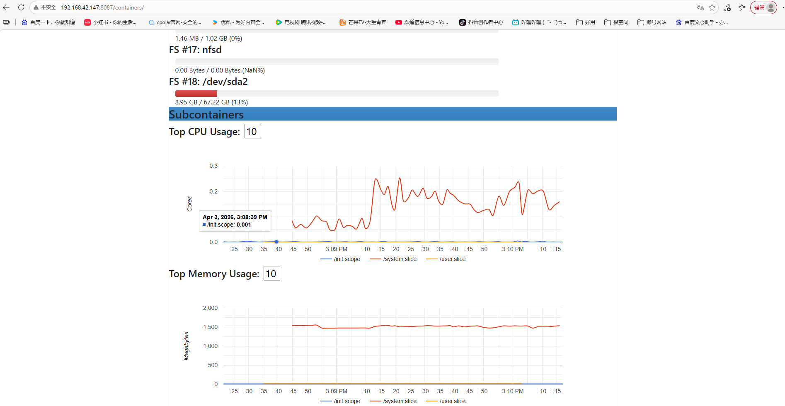Open the 好用 bookmark folder
Screen dimensions: 785x406
click(586, 22)
